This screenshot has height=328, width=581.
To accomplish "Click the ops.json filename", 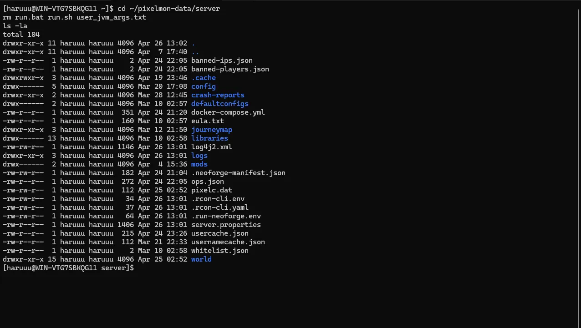I will (208, 182).
